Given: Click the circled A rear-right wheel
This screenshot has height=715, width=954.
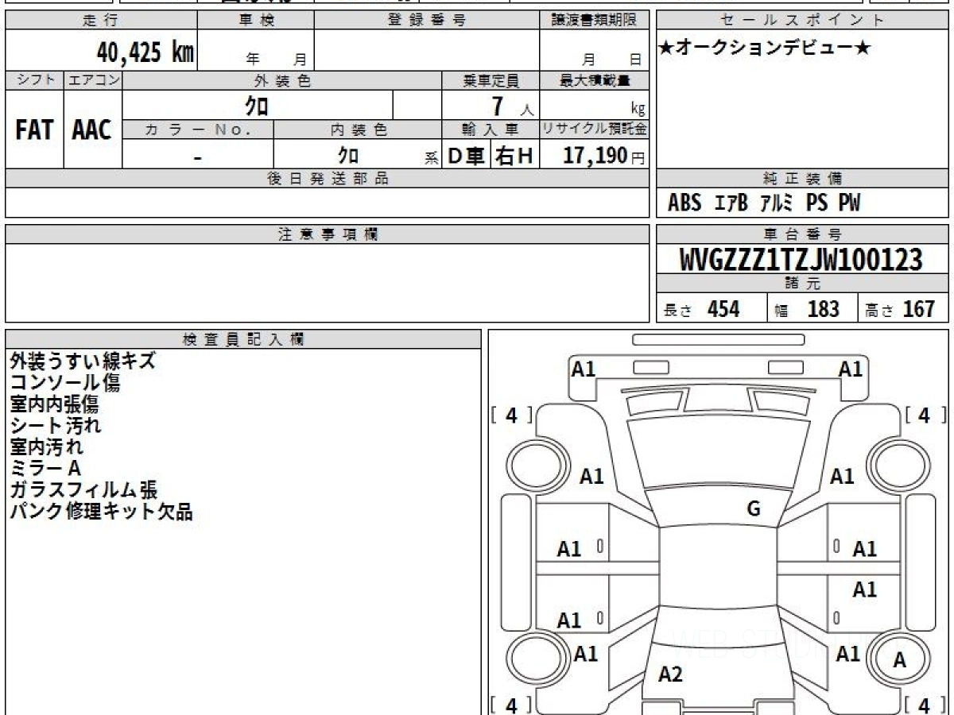Looking at the screenshot, I should 899,659.
